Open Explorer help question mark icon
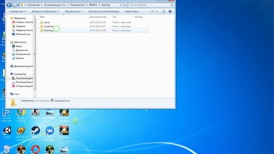This screenshot has height=154, width=274. click(170, 12)
